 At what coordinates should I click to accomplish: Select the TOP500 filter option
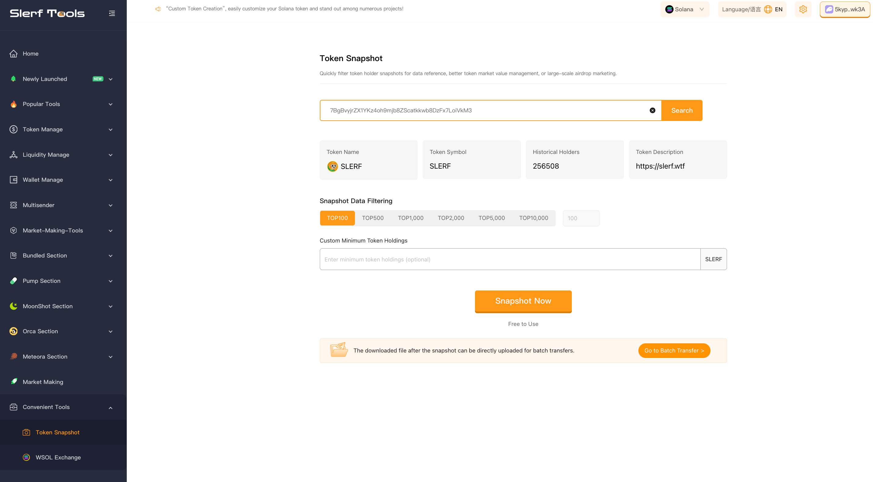372,218
